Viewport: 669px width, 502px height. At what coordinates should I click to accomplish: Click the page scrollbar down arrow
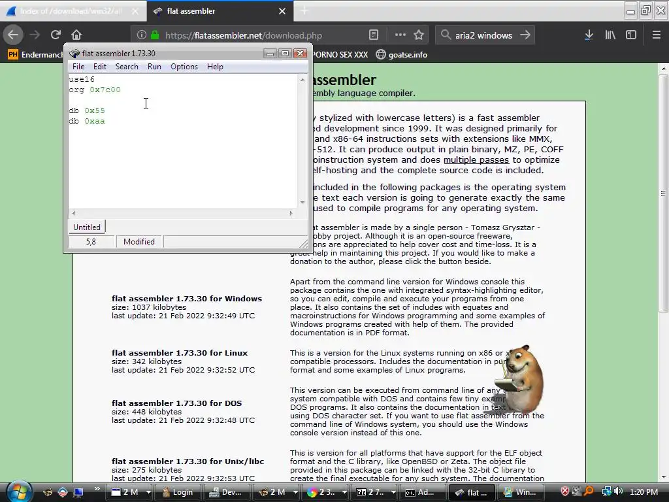[x=664, y=477]
